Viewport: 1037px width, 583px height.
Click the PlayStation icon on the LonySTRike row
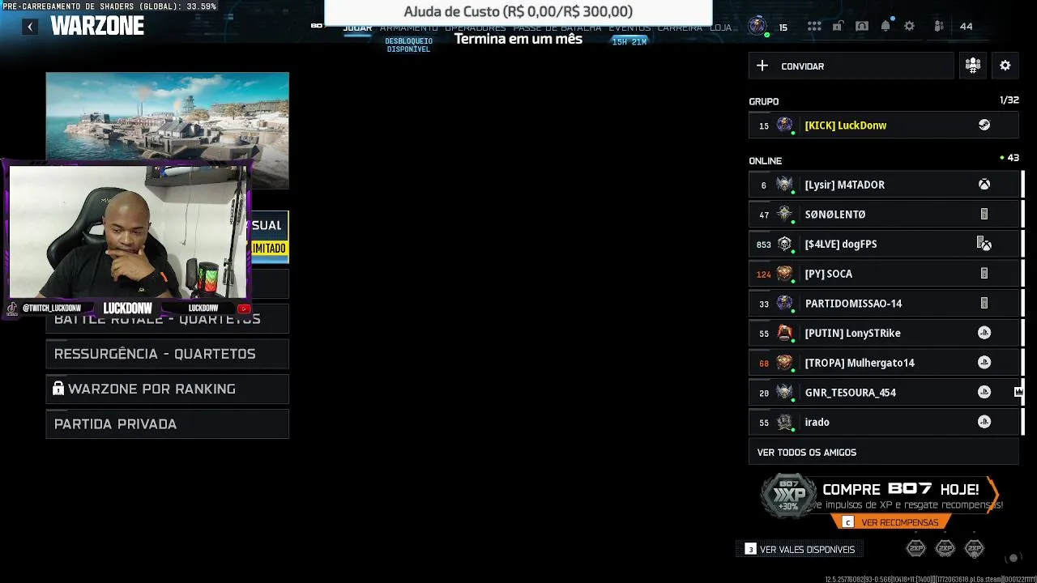[x=984, y=333]
